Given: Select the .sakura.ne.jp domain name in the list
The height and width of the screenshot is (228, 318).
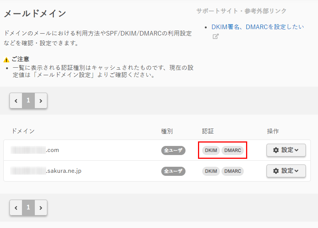Looking at the screenshot, I should [x=46, y=171].
